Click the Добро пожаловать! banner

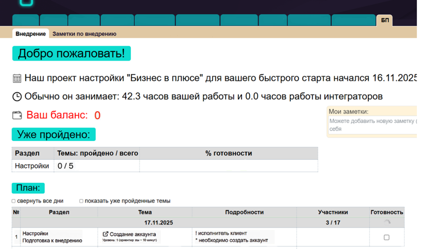click(x=71, y=53)
